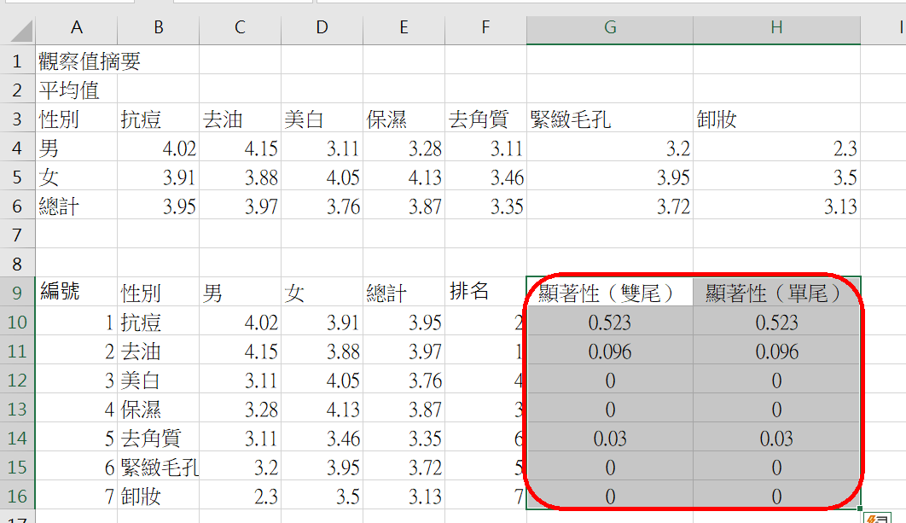Select column A header
Viewport: 906px width, 523px height.
[x=76, y=28]
